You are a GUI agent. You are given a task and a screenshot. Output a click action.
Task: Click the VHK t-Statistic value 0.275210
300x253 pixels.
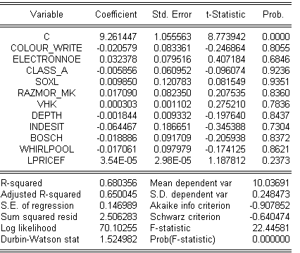coord(227,104)
